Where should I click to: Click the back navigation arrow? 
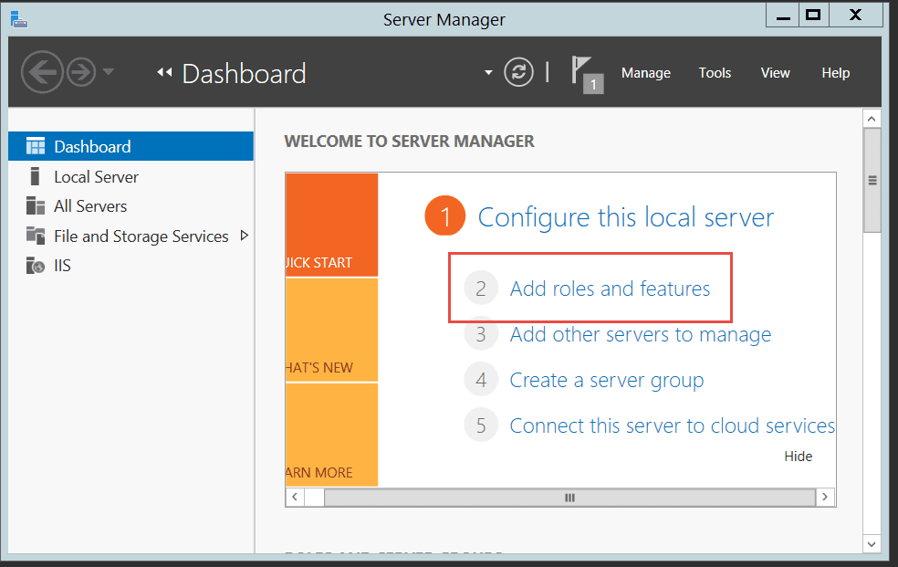tap(42, 72)
